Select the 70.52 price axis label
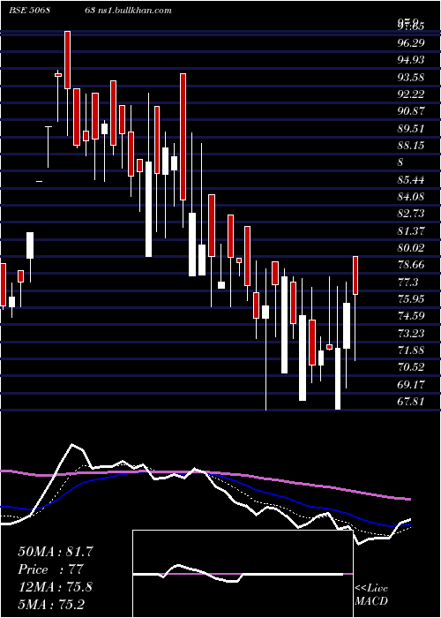 point(411,367)
